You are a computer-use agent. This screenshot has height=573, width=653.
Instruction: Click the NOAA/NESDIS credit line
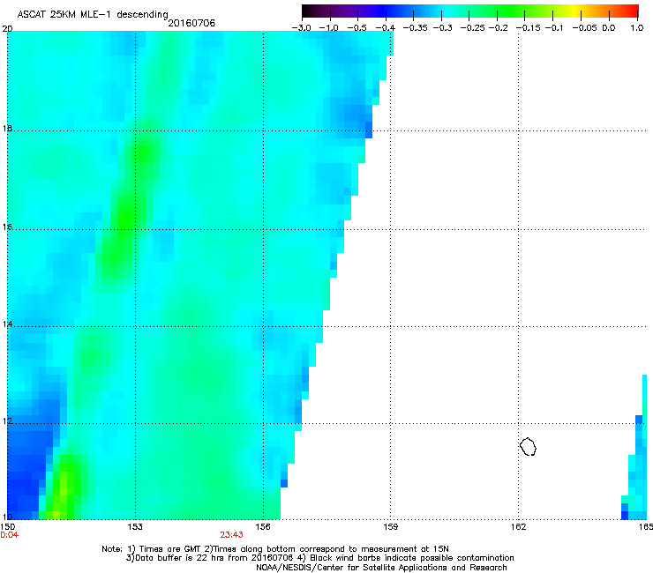(x=381, y=568)
